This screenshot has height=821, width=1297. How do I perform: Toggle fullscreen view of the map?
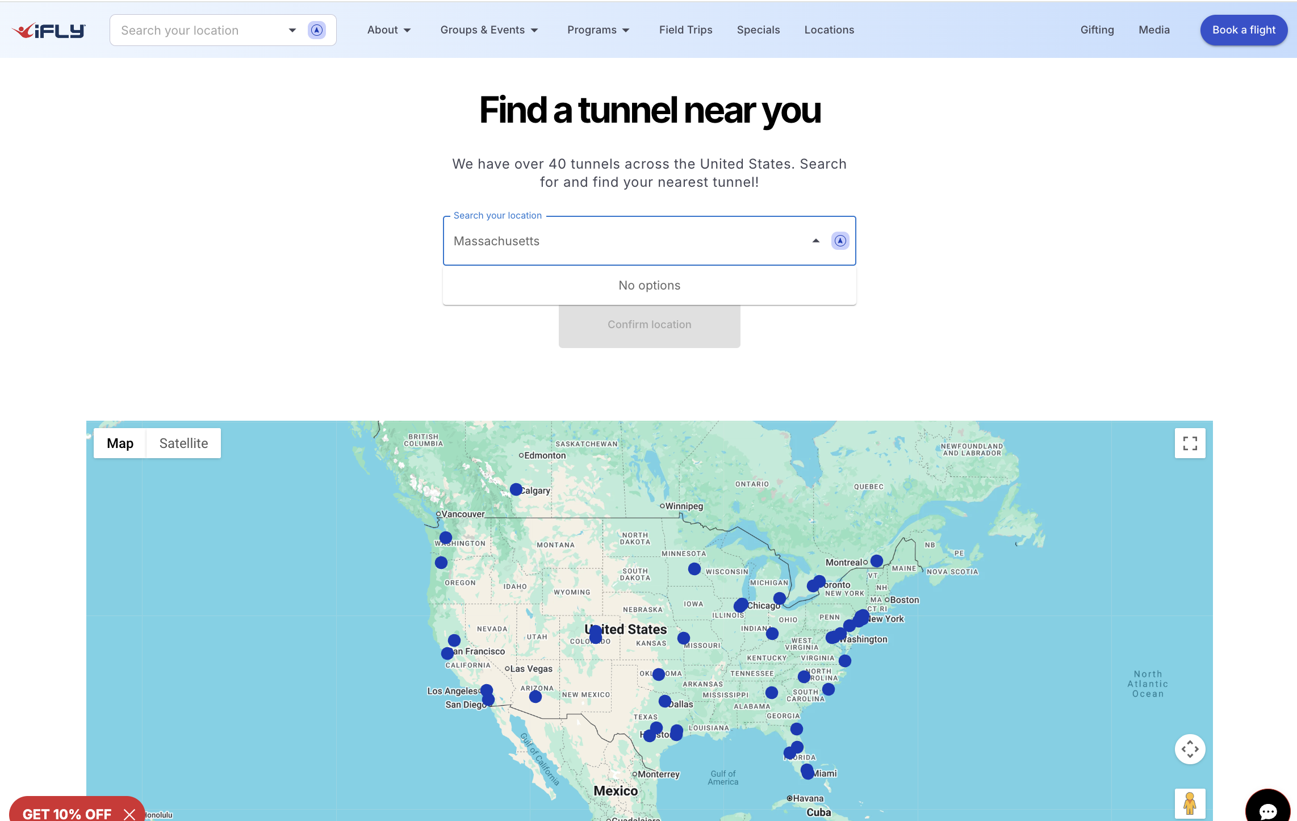[x=1190, y=443]
